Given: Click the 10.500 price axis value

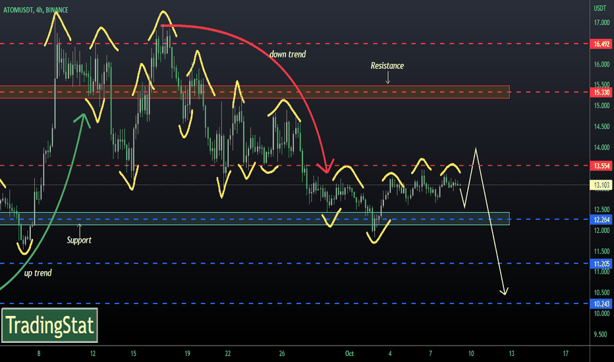Looking at the screenshot, I should pyautogui.click(x=601, y=293).
